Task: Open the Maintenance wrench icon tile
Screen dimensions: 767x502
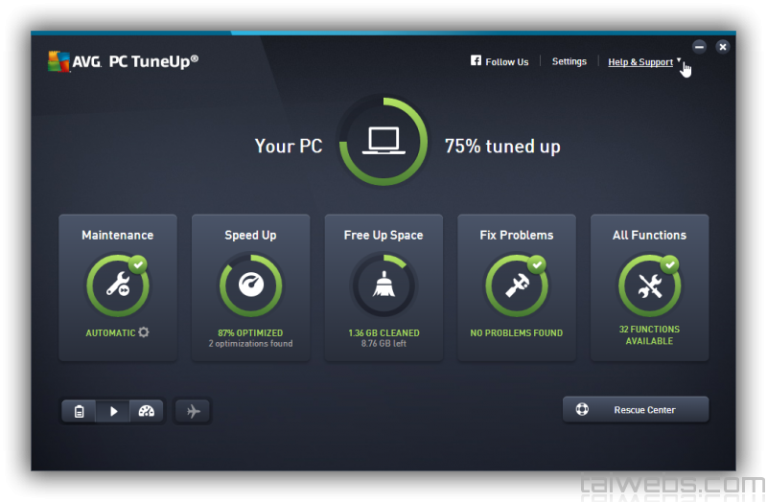Action: [117, 286]
